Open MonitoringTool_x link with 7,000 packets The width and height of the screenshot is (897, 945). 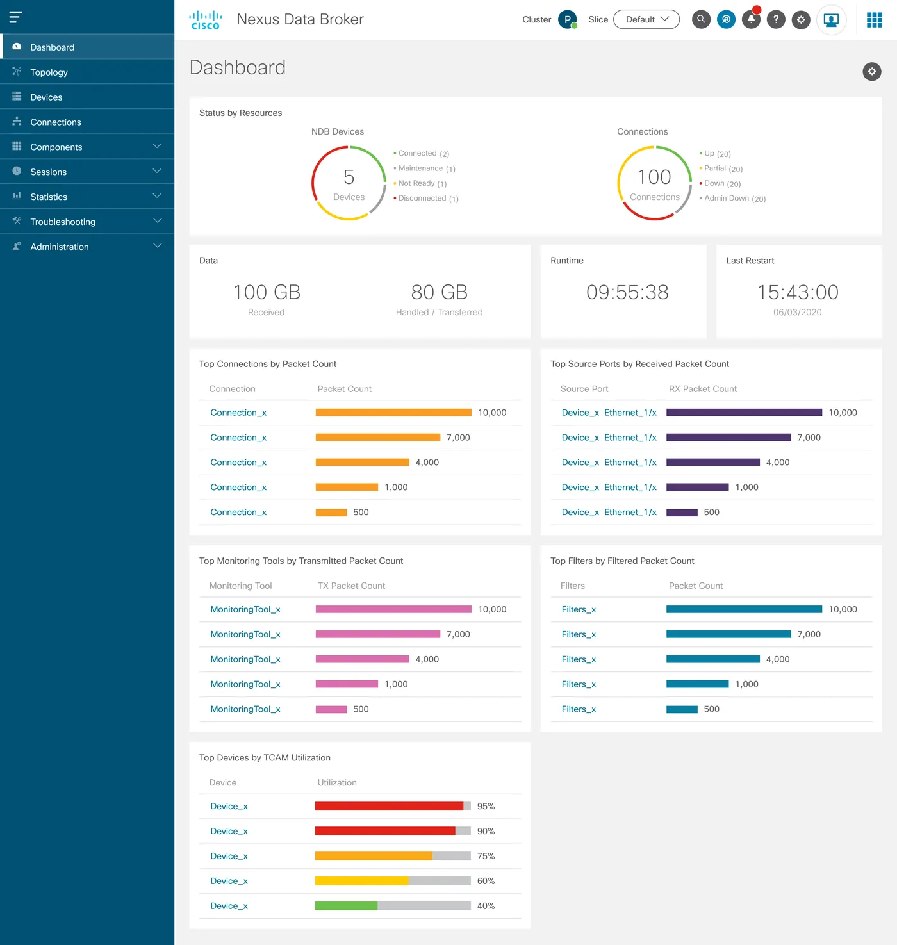(245, 634)
